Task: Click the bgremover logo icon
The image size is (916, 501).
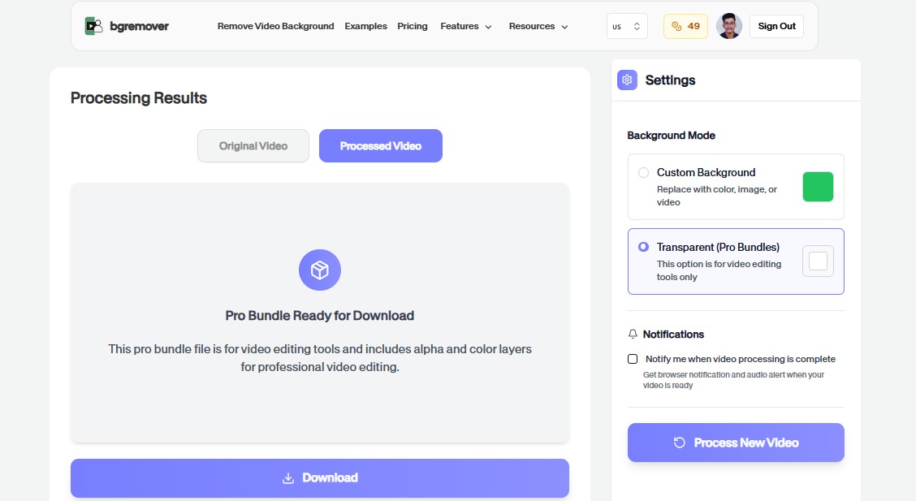Action: click(x=94, y=26)
